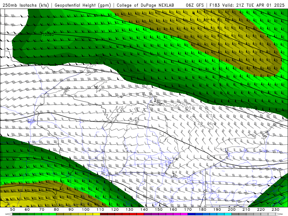Click the magenta legend swatch left of 170

click(x=184, y=214)
